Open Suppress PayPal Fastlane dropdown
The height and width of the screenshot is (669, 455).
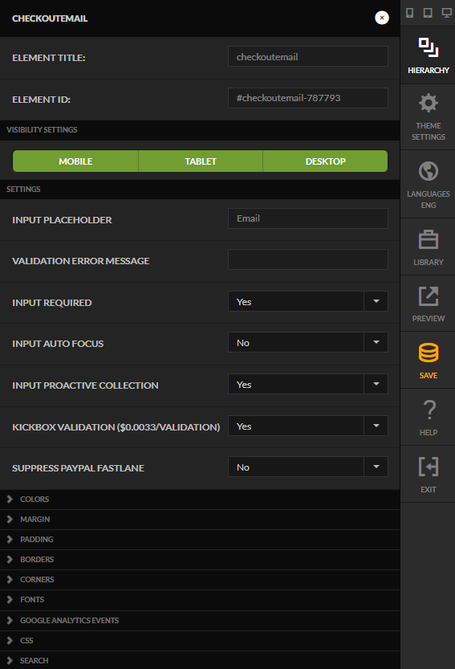point(308,467)
